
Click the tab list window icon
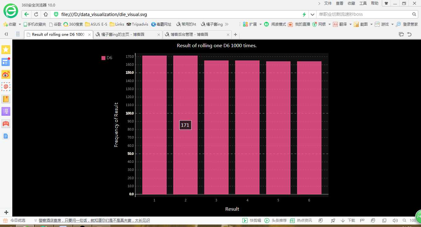[x=401, y=35]
